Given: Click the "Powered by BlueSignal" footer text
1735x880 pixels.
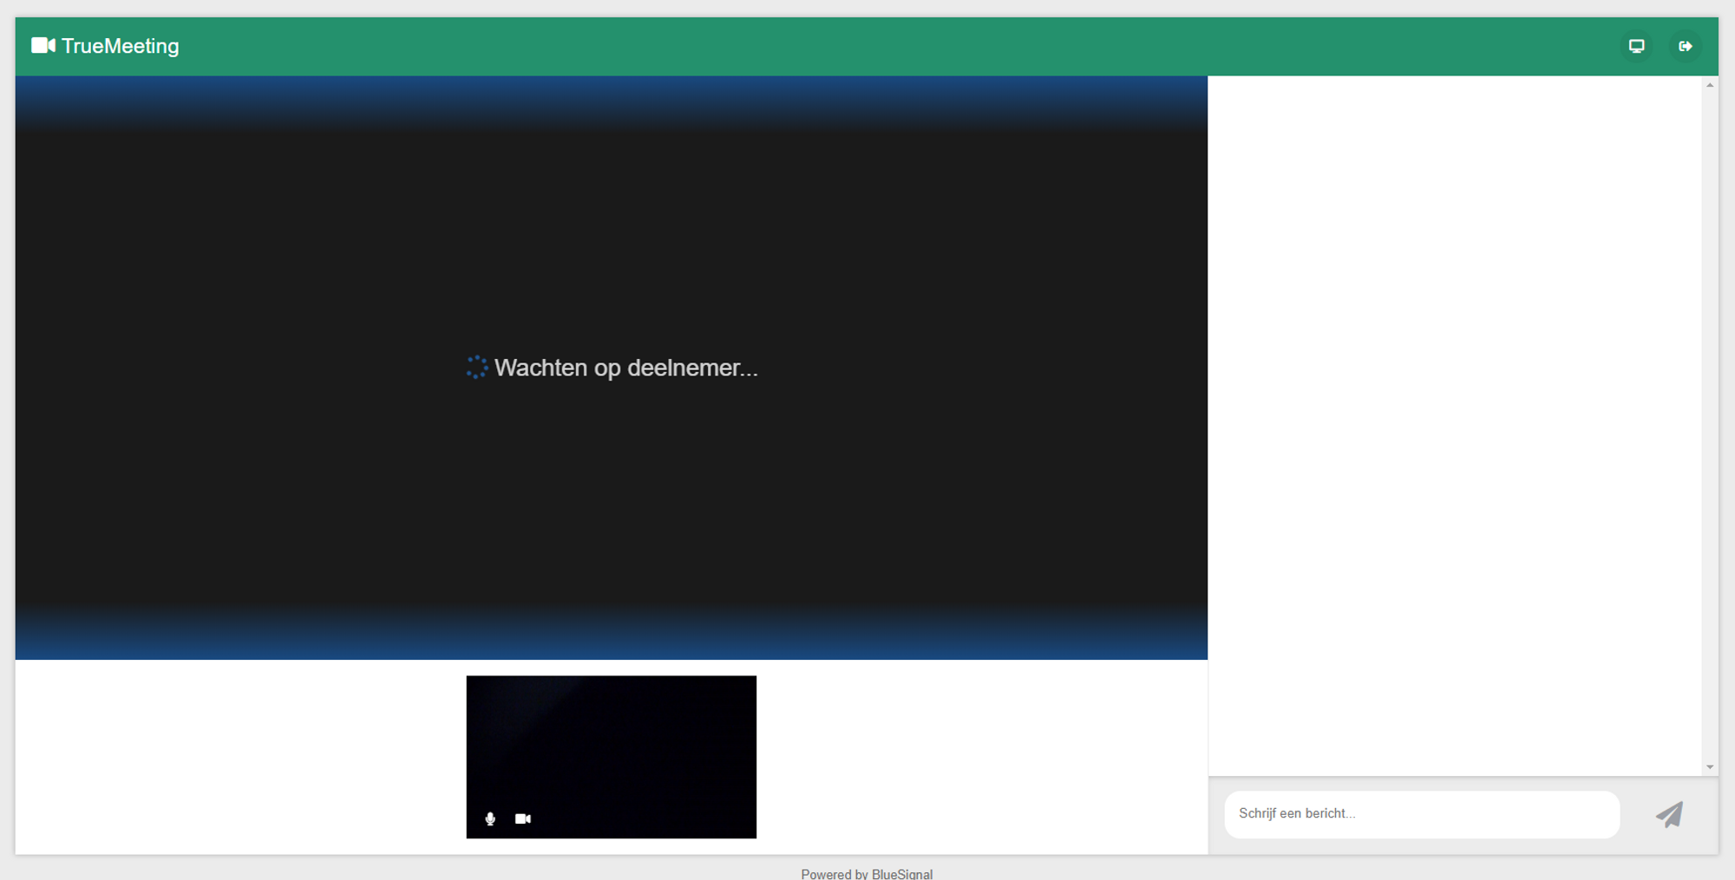Looking at the screenshot, I should (867, 873).
